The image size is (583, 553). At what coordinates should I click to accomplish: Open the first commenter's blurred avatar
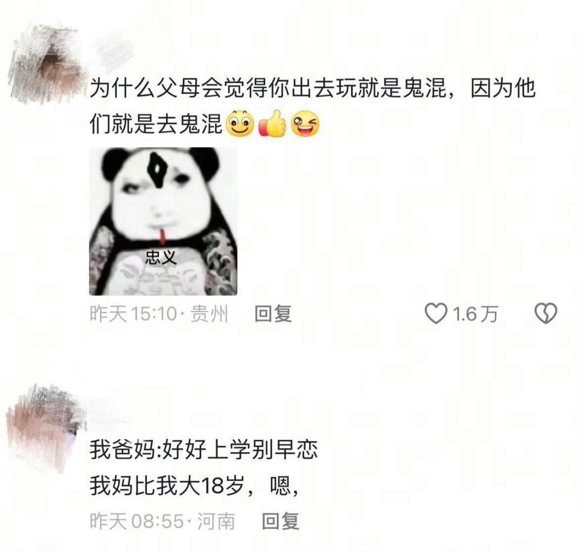[46, 63]
